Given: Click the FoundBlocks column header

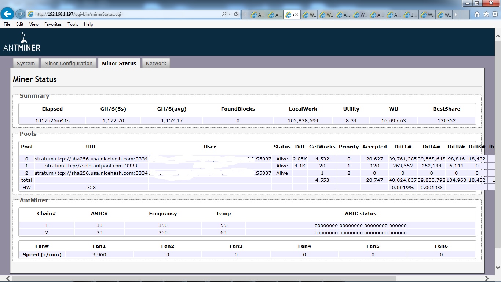Looking at the screenshot, I should coord(238,109).
